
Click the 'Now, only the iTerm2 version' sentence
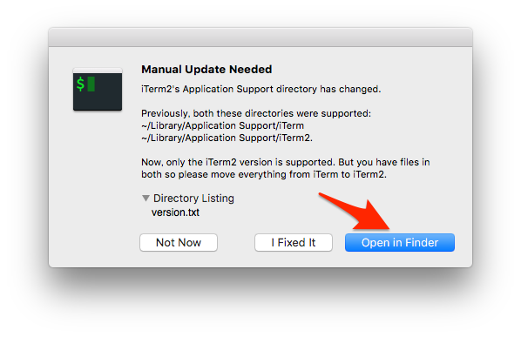pyautogui.click(x=286, y=162)
